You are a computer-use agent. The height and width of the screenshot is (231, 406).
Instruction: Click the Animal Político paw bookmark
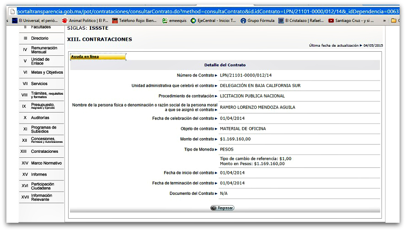[65, 21]
